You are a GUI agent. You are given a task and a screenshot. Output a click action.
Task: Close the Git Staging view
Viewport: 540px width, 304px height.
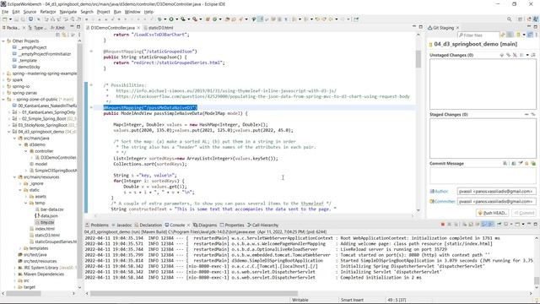click(x=457, y=28)
